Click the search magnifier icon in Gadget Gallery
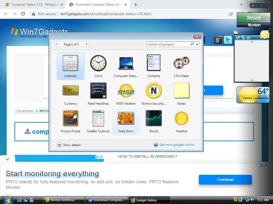The image size is (273, 204). [192, 44]
